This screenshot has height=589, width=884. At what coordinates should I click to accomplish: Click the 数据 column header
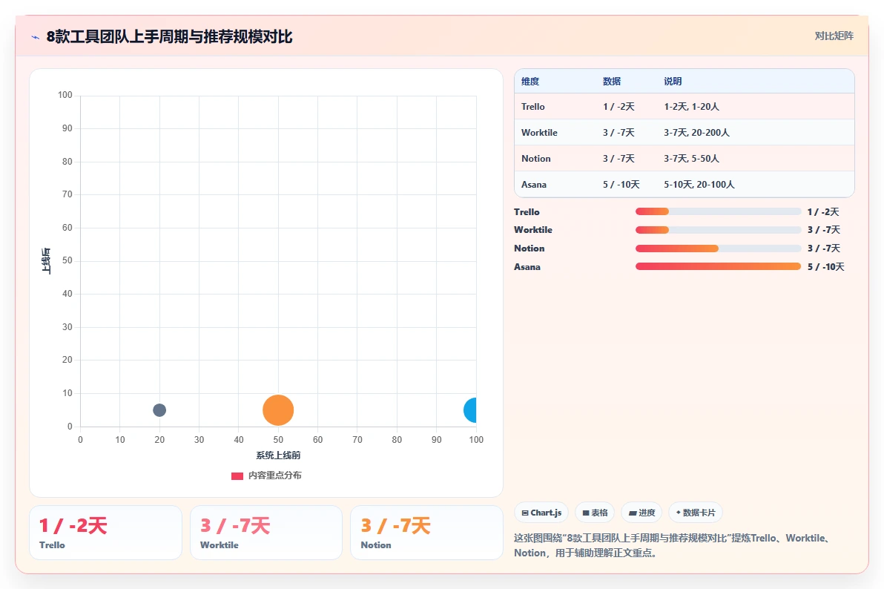pyautogui.click(x=612, y=82)
